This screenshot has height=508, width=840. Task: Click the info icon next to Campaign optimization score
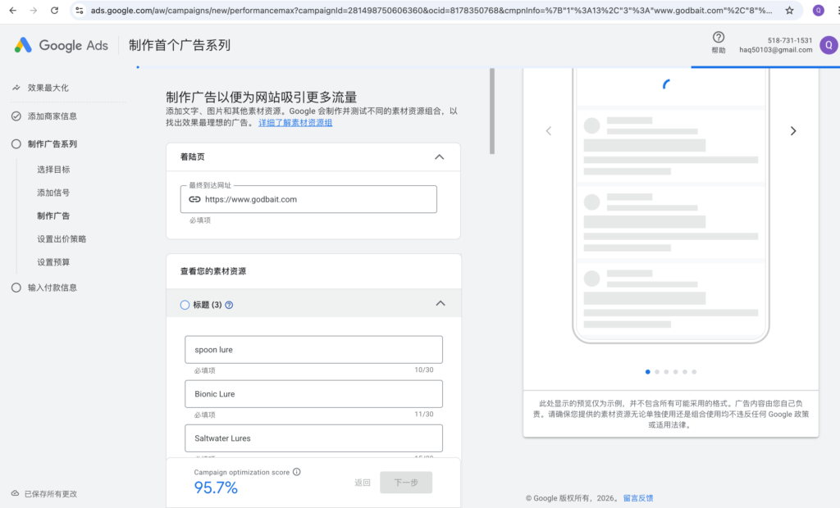click(297, 472)
